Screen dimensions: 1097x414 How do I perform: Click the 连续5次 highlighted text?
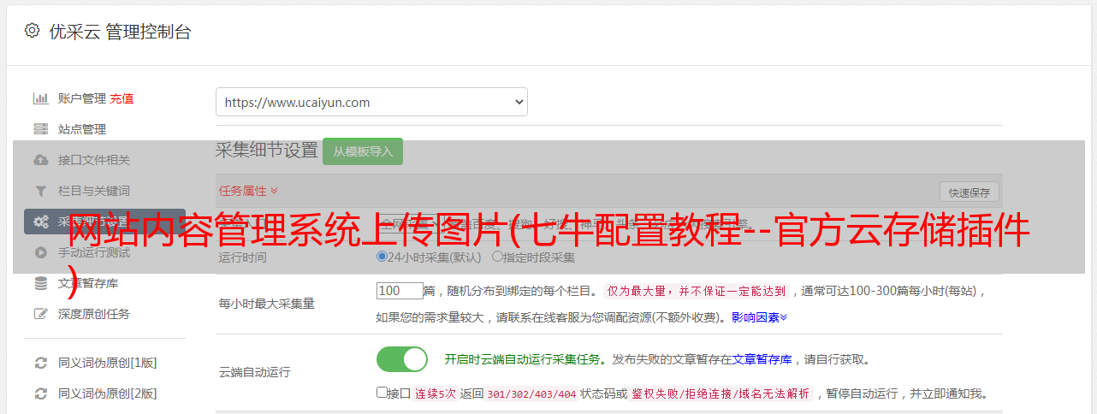click(x=436, y=393)
